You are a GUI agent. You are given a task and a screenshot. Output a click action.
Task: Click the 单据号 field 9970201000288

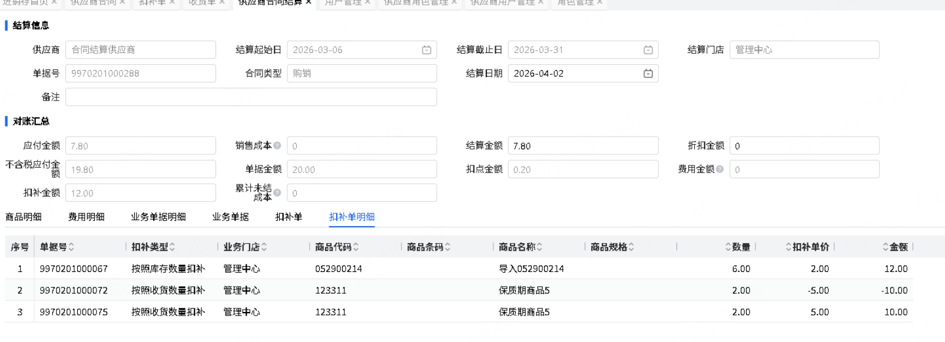coord(141,74)
